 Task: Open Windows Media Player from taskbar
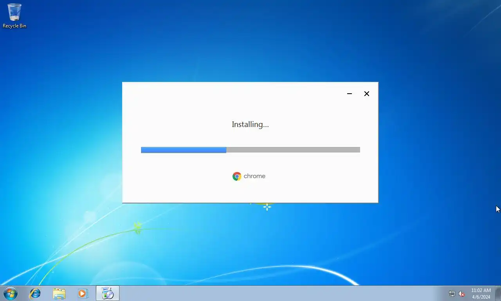[x=83, y=293]
